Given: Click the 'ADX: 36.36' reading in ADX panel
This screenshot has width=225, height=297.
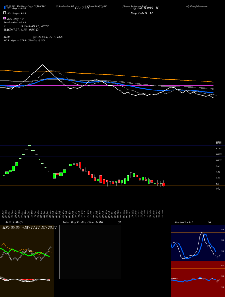Looking at the screenshot, I should pos(11,228).
